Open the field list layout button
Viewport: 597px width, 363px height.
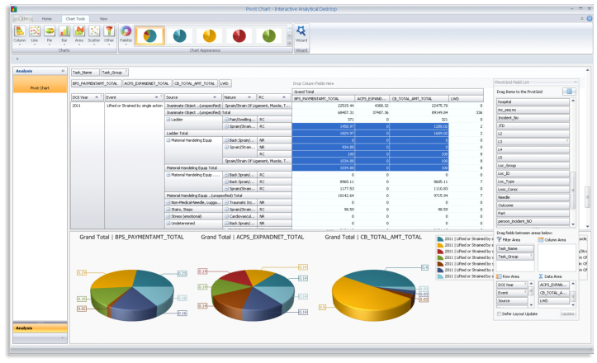click(x=569, y=92)
